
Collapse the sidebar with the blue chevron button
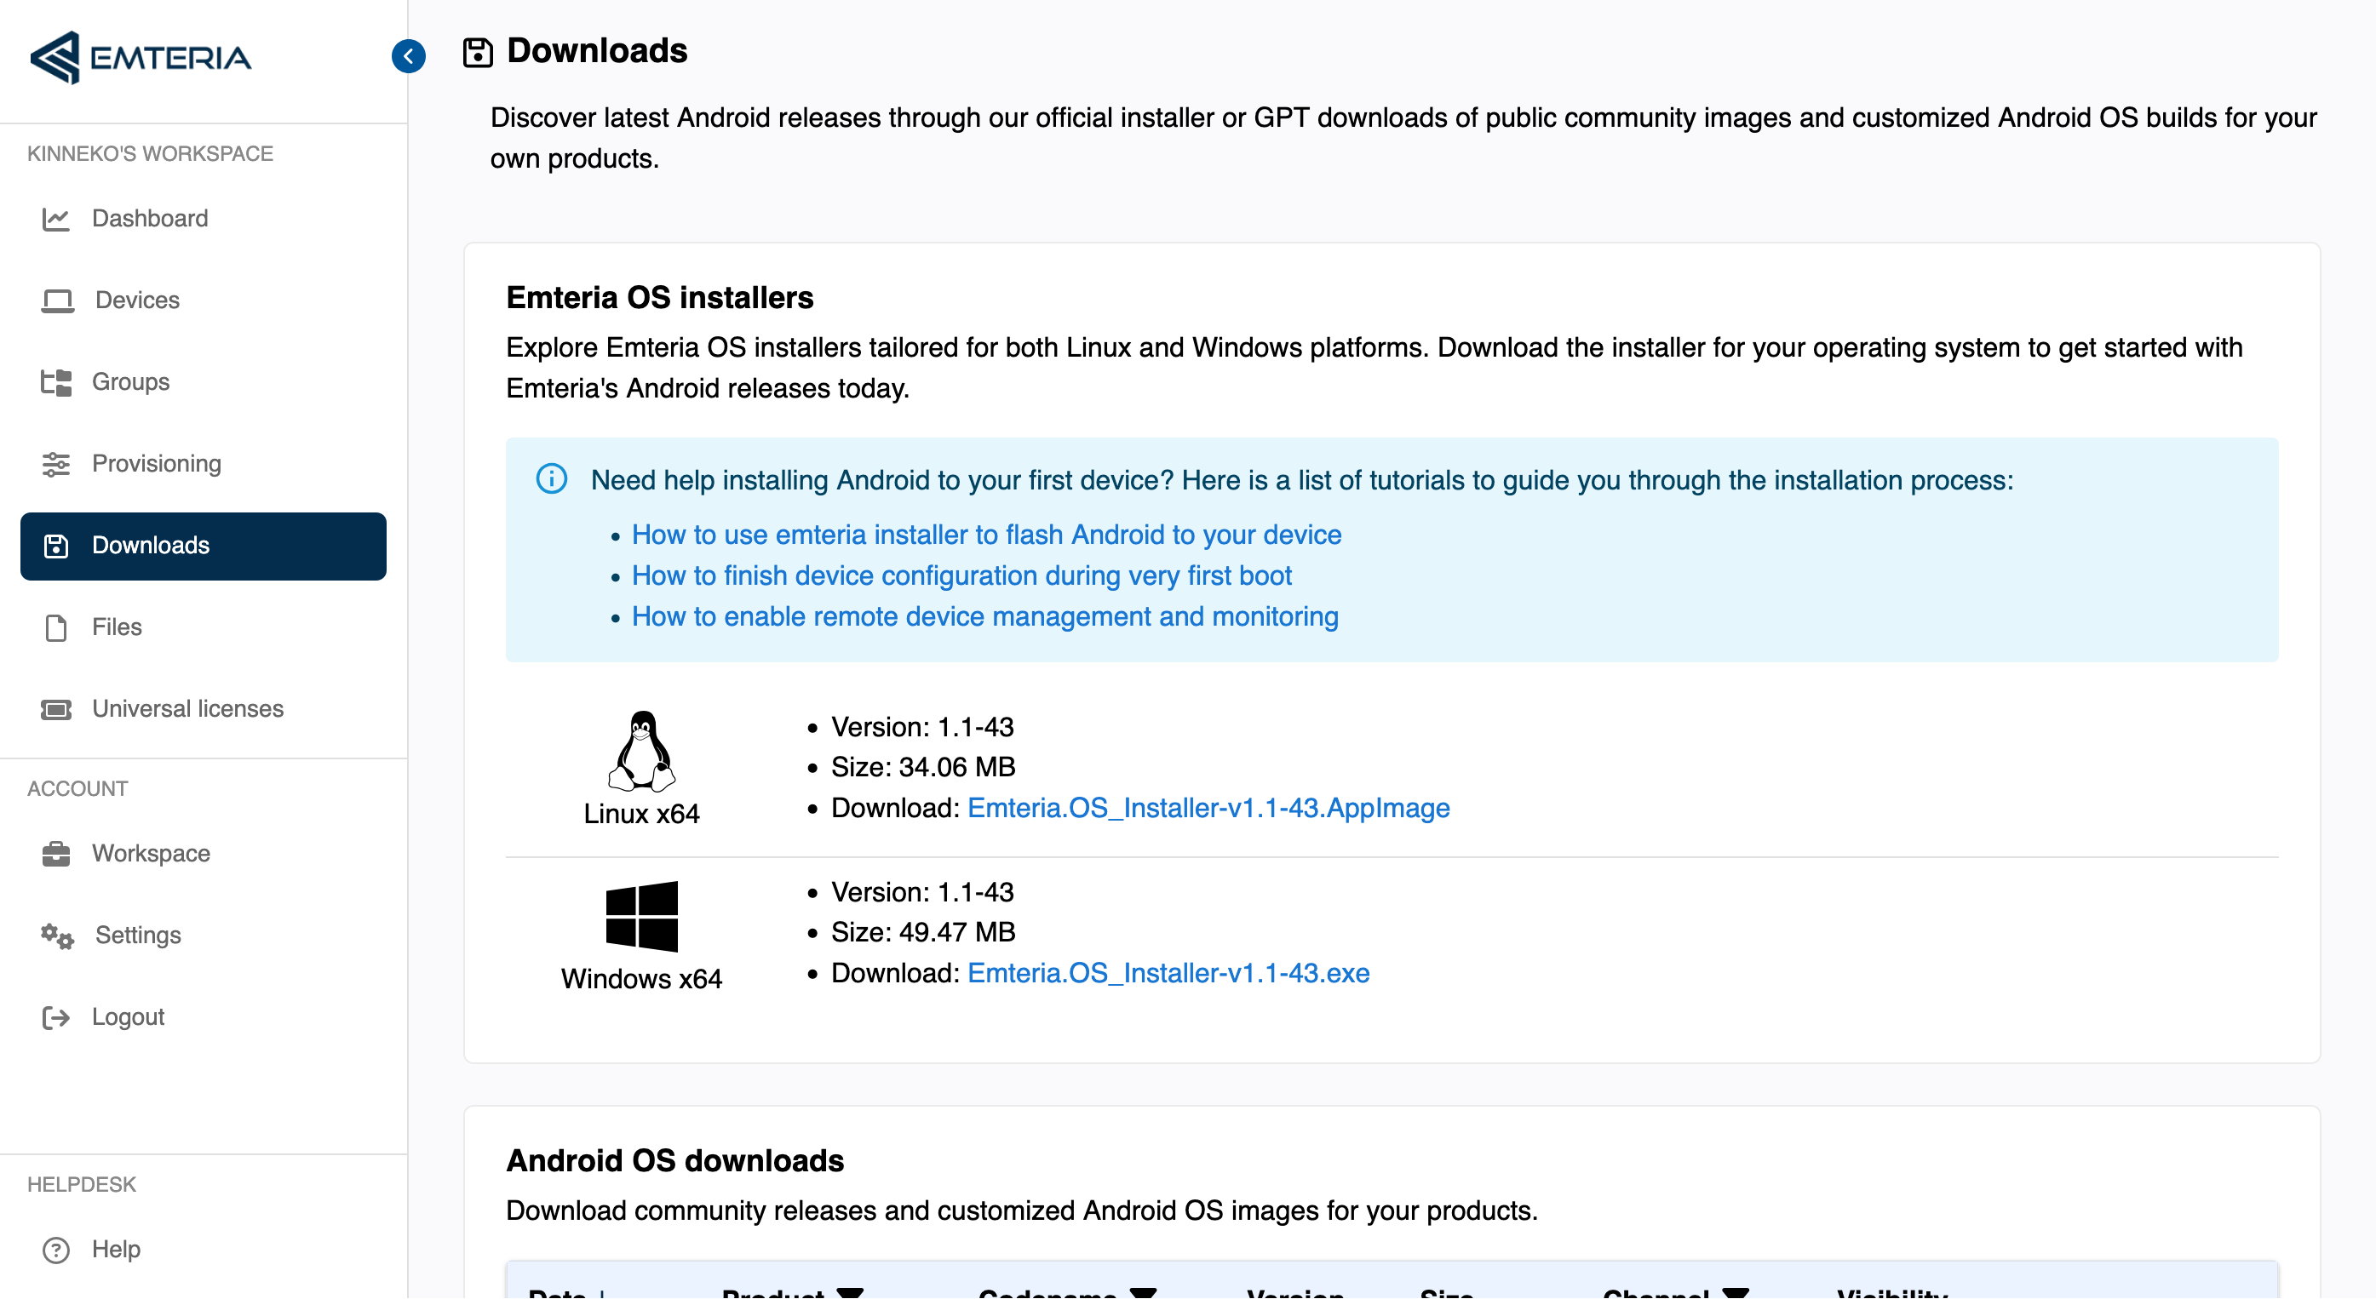coord(409,56)
